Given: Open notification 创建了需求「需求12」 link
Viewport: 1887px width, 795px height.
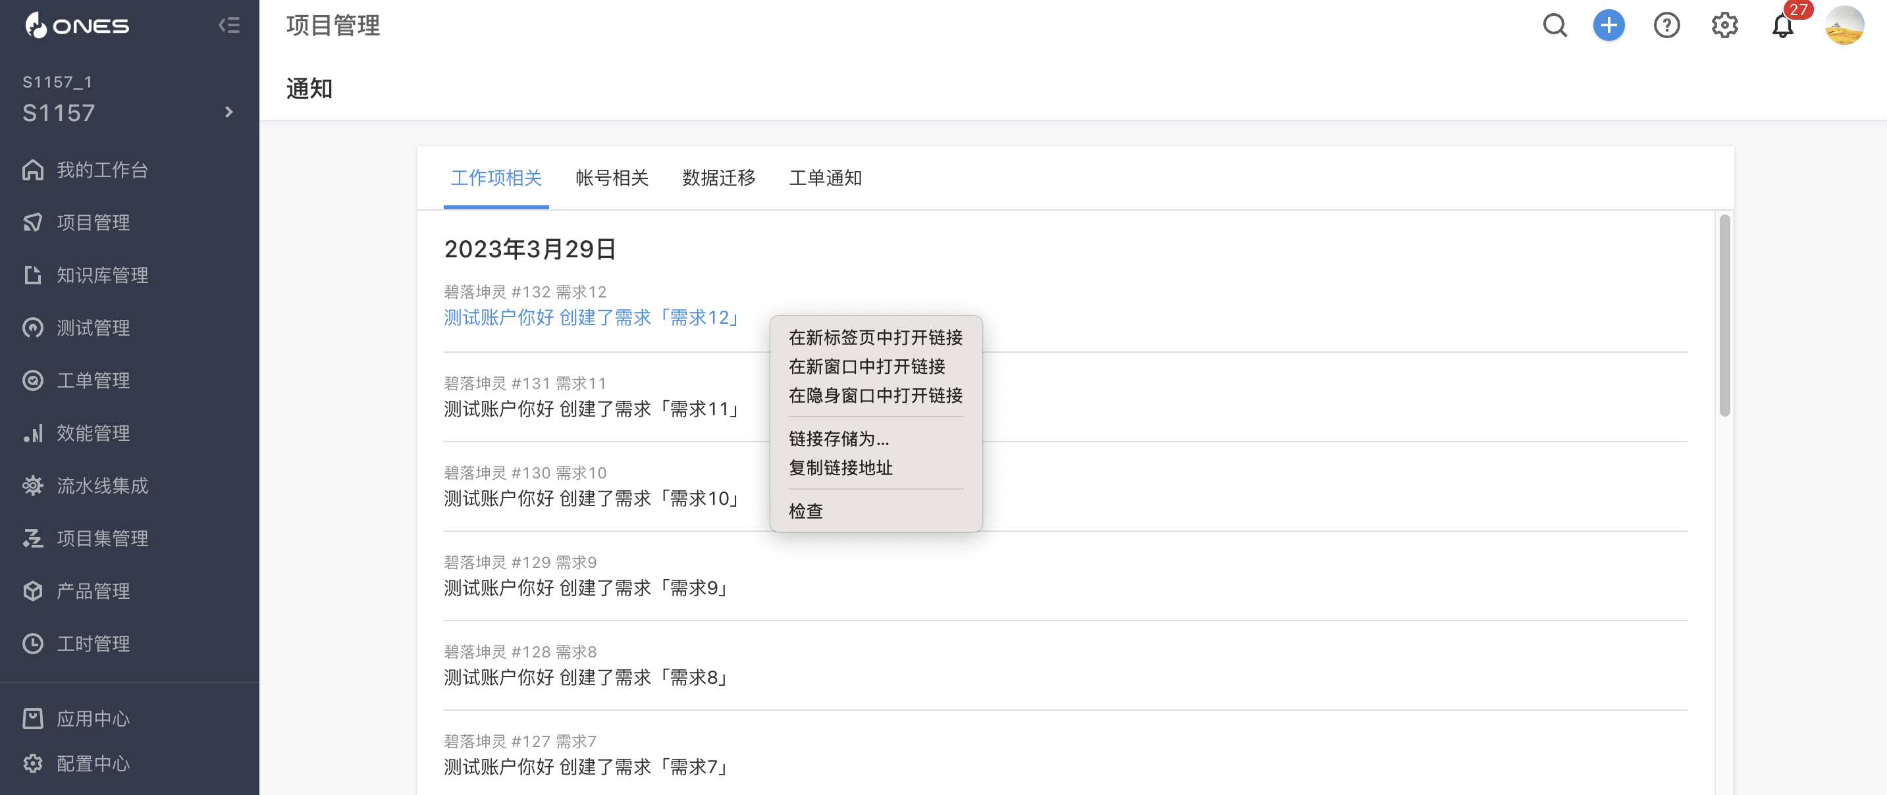Looking at the screenshot, I should [593, 318].
